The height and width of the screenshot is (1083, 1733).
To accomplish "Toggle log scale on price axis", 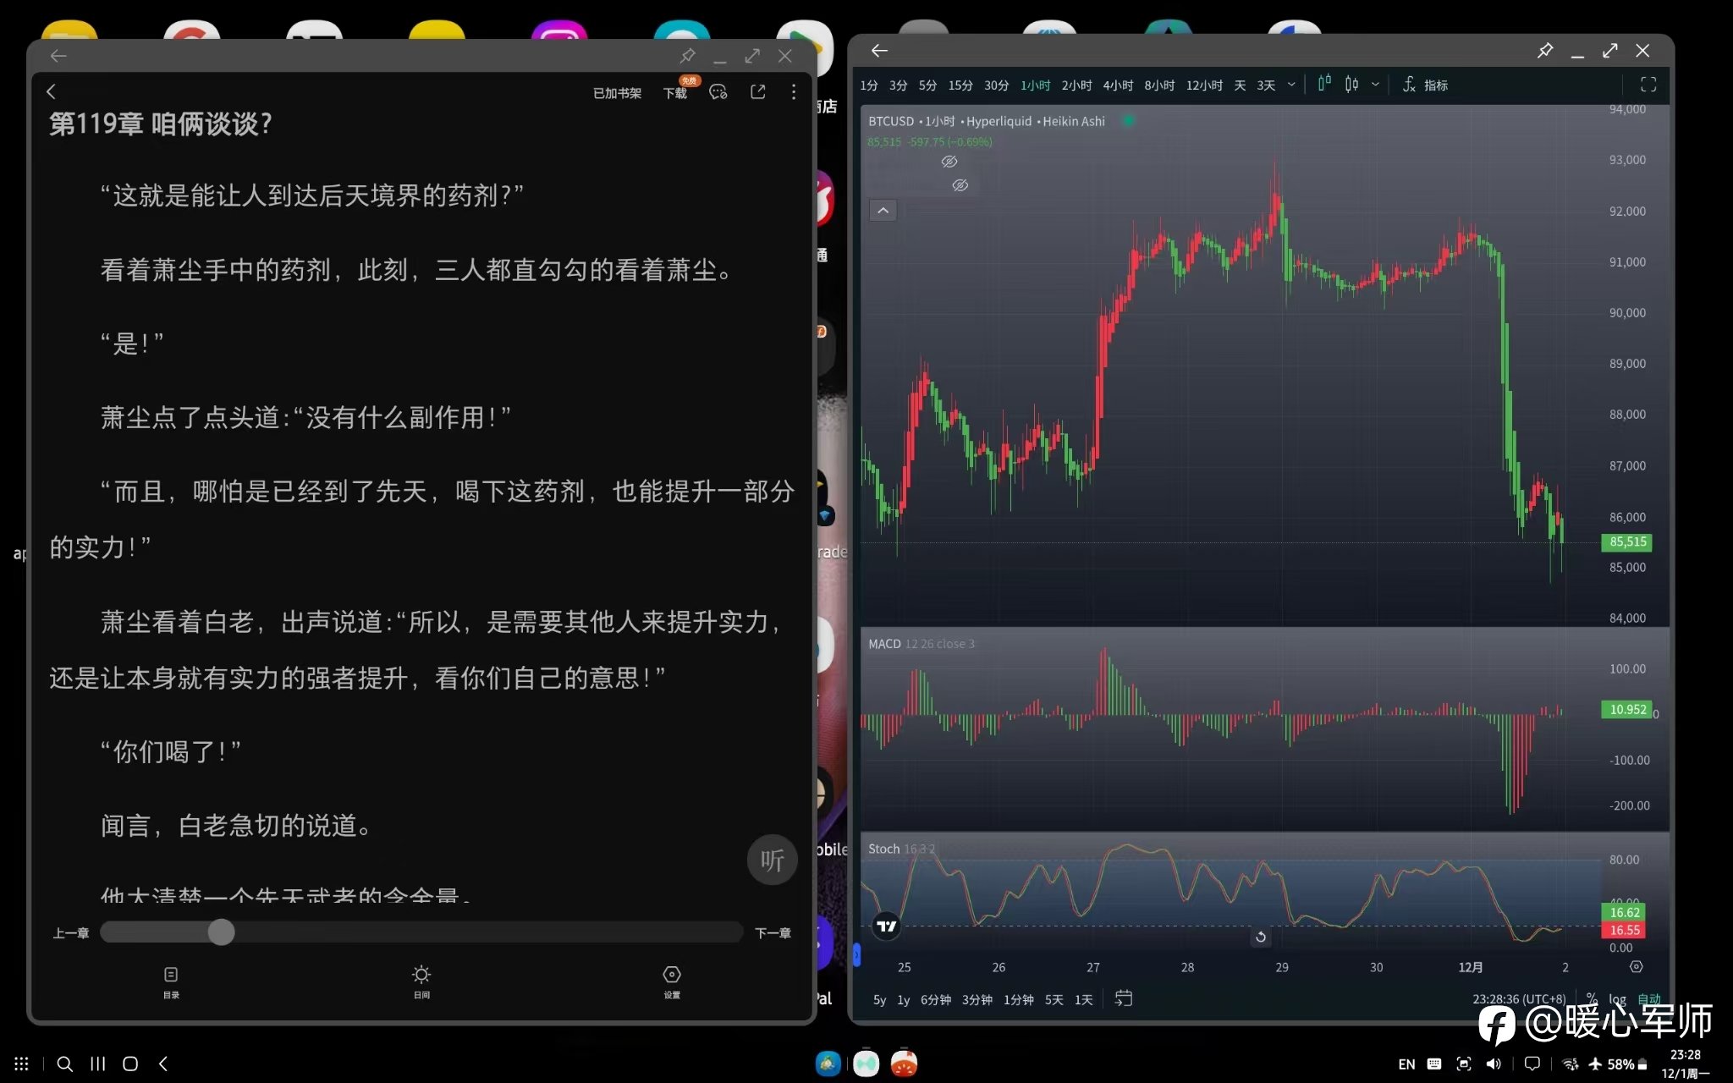I will 1617,999.
